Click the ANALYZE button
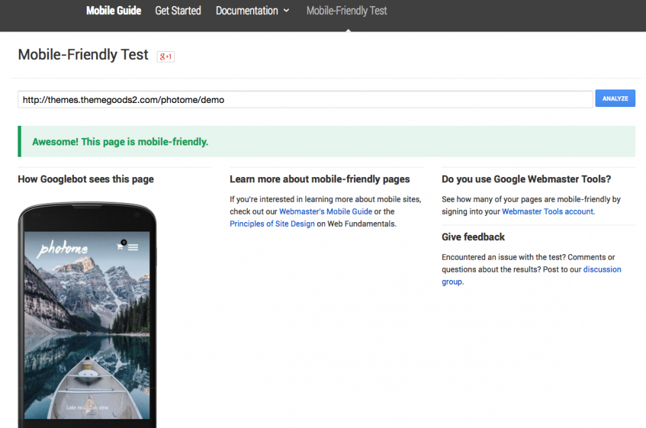 coord(615,98)
